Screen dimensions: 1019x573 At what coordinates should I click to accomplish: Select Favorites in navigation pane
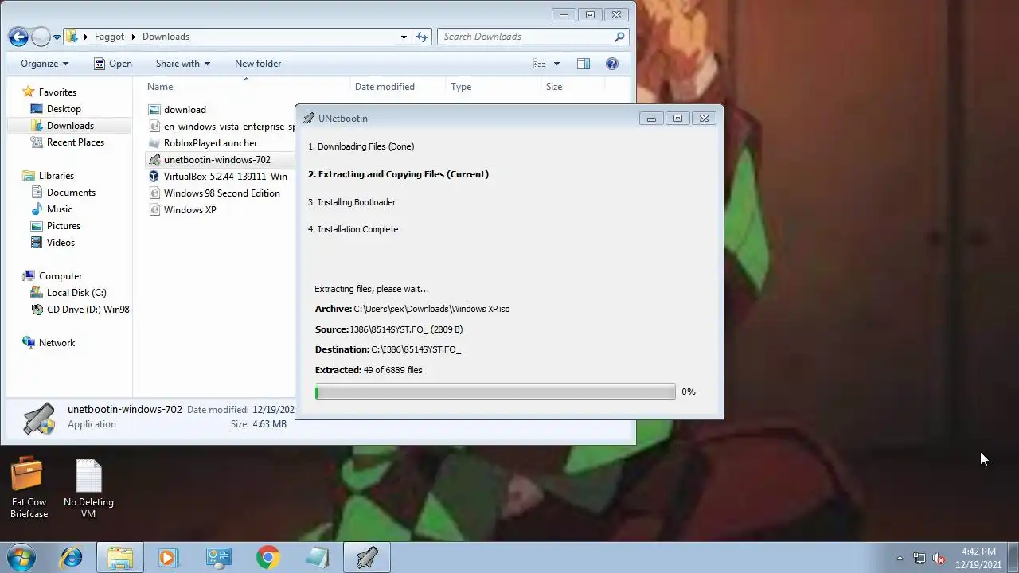[57, 92]
